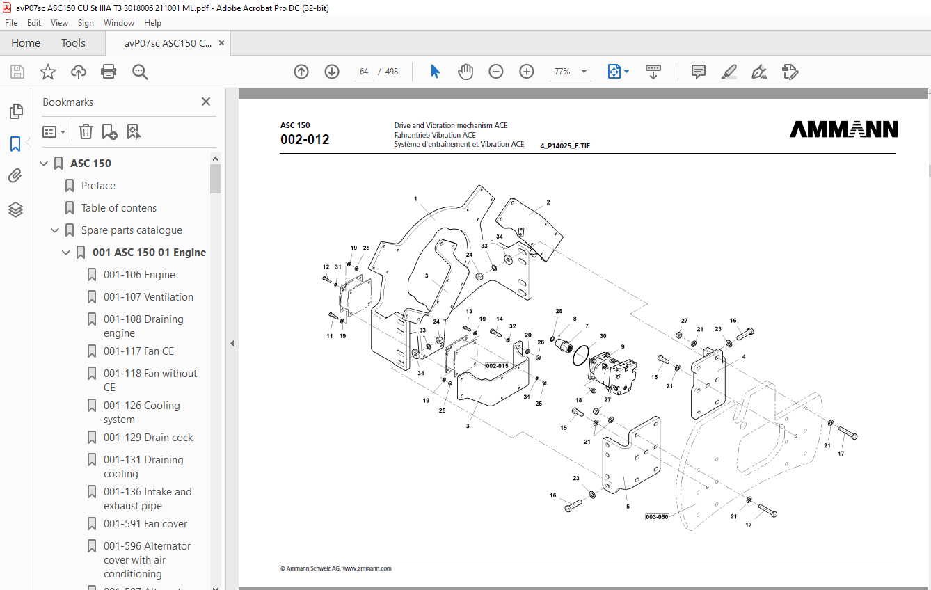931x590 pixels.
Task: Open the Page Thumbnails panel
Action: 15,111
